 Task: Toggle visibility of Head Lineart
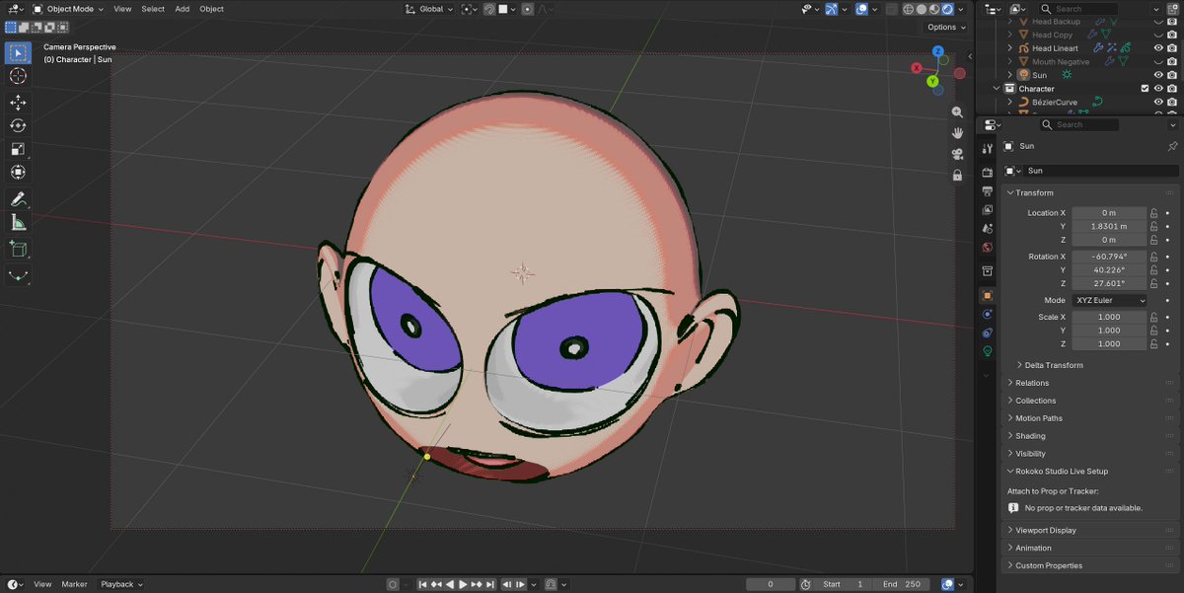(x=1158, y=48)
